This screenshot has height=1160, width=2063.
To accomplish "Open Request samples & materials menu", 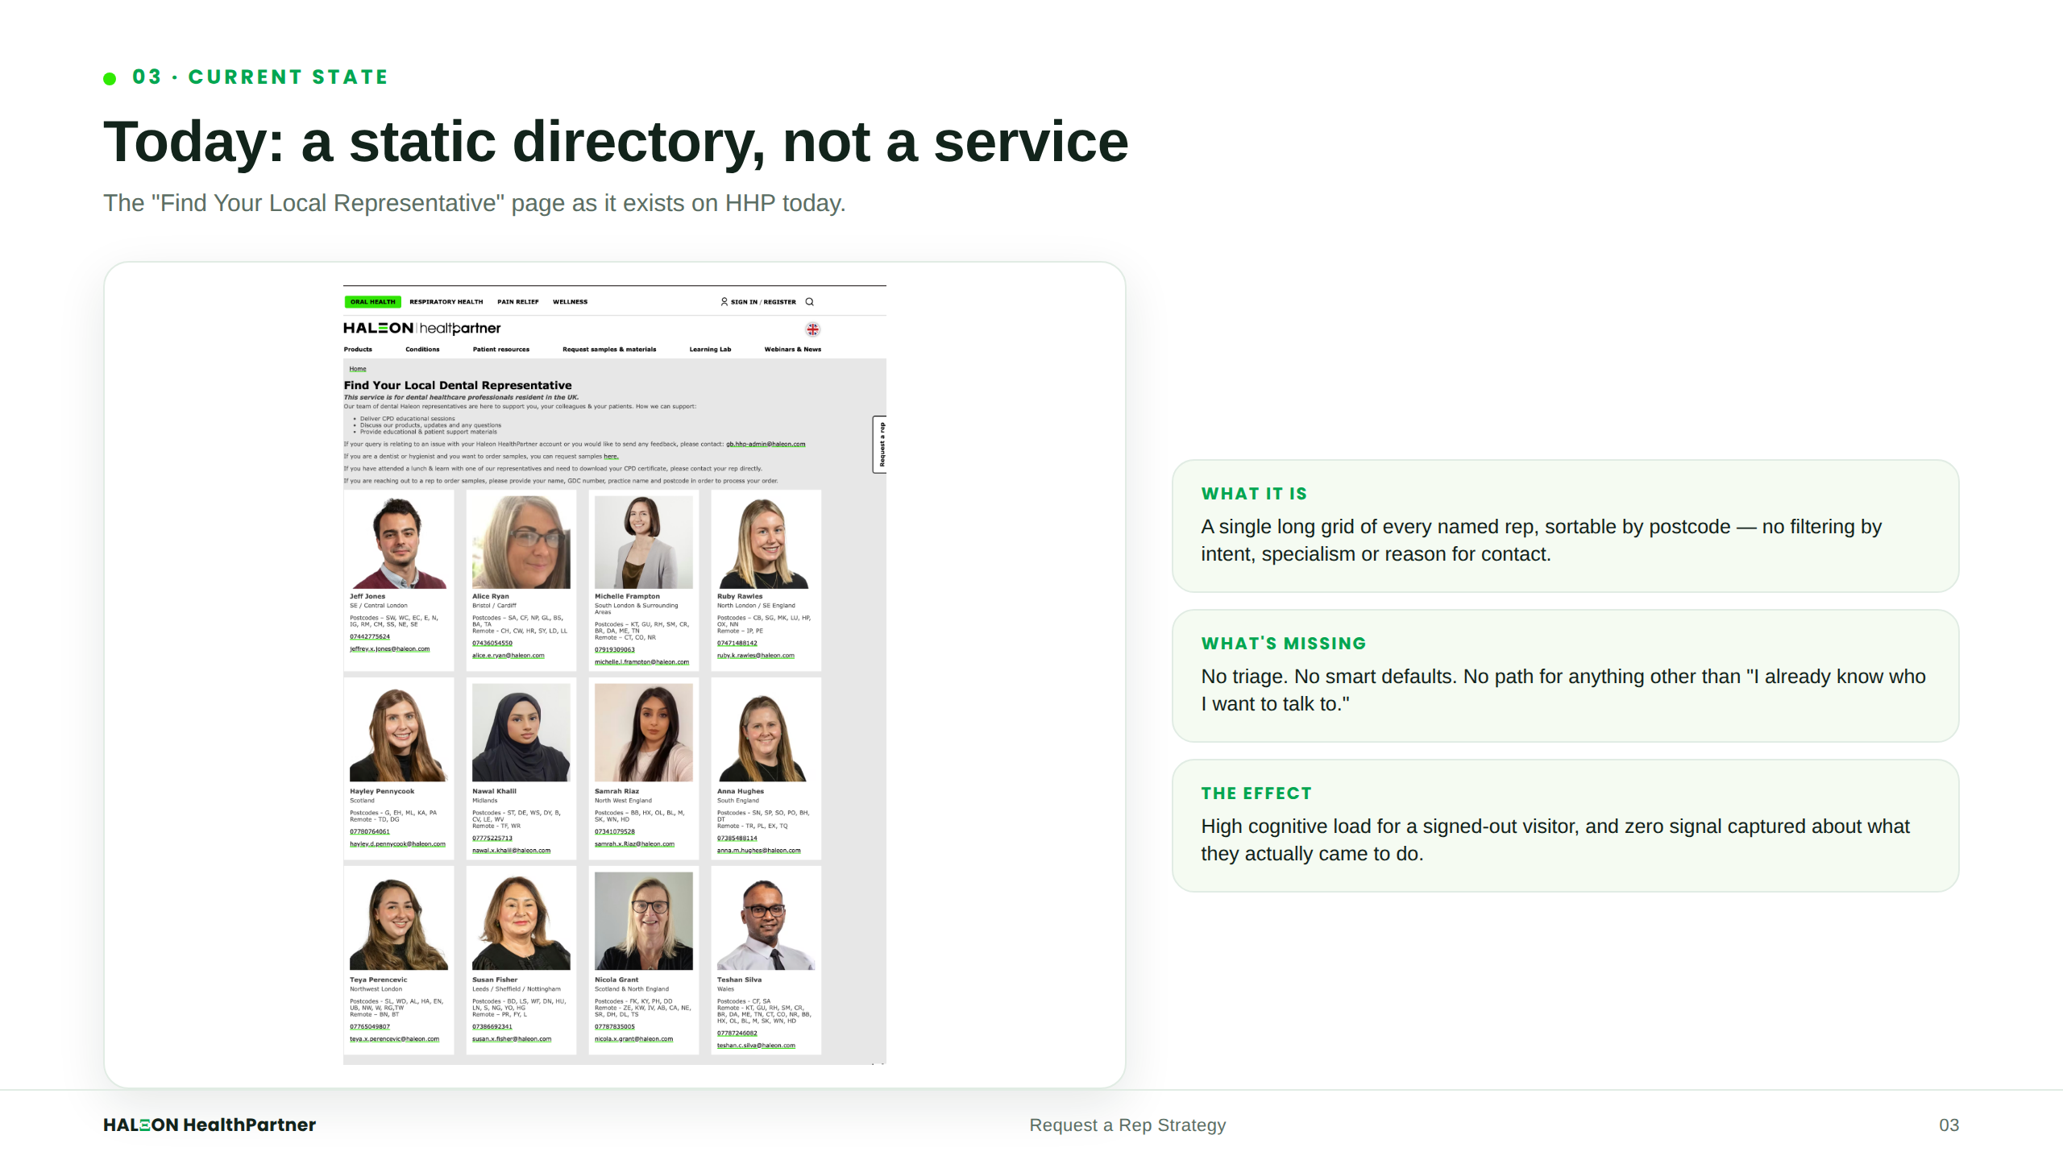I will coord(609,350).
